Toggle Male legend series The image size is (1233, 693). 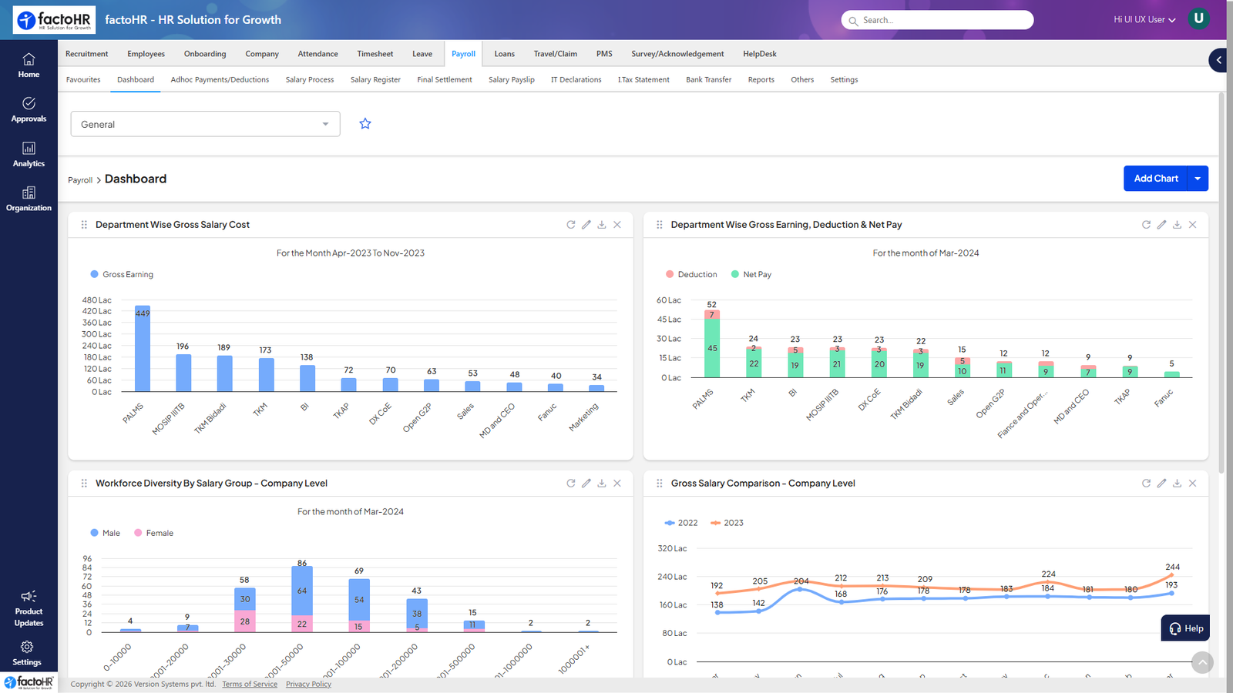(x=106, y=533)
